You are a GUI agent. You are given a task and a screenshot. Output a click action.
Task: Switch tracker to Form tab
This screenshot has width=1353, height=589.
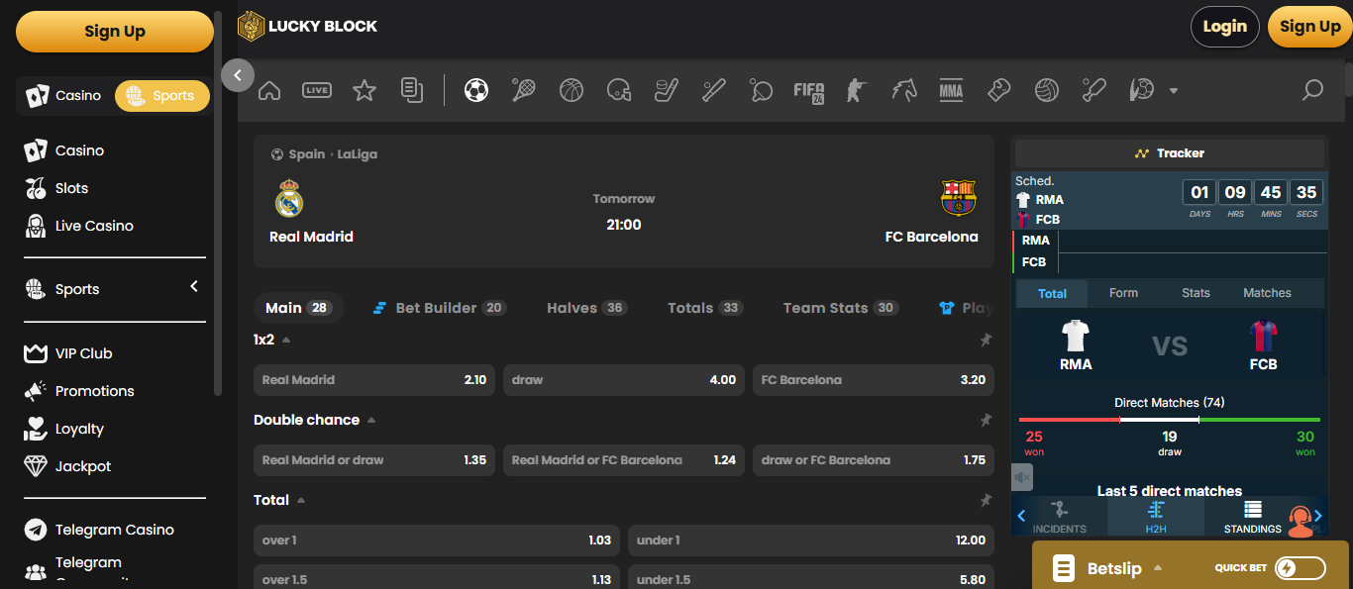tap(1123, 293)
